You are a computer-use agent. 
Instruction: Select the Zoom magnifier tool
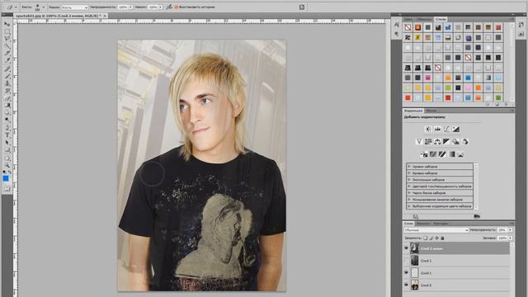7,165
